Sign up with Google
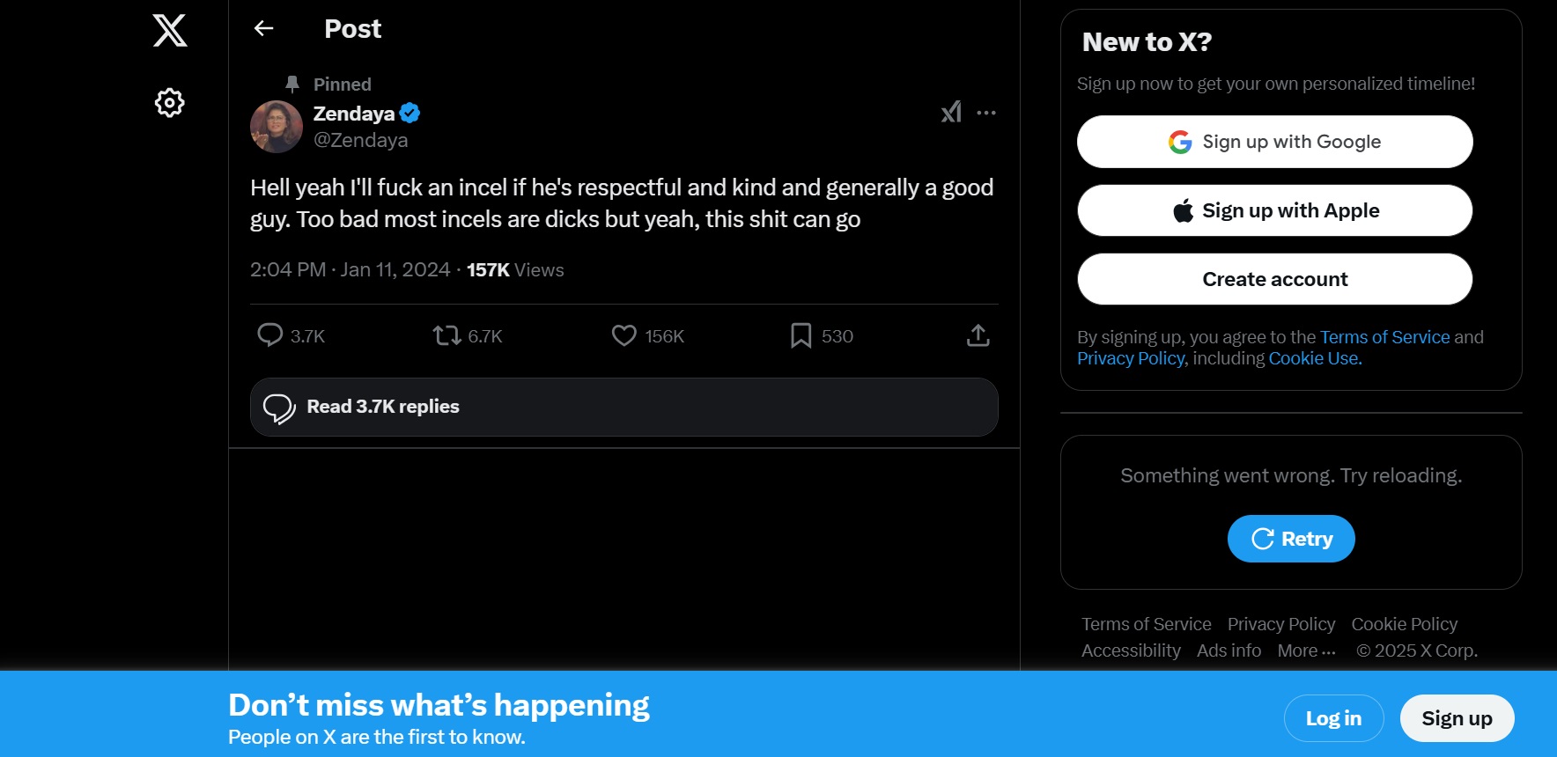Screen dimensions: 1557x757 coord(1274,142)
